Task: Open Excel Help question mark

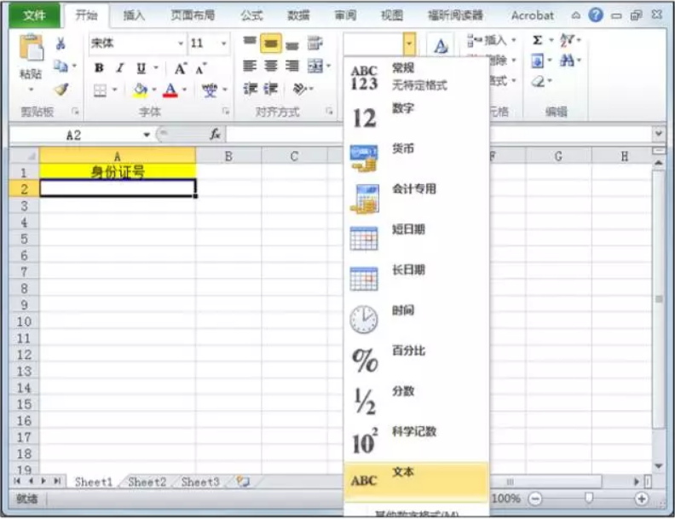Action: (x=596, y=15)
